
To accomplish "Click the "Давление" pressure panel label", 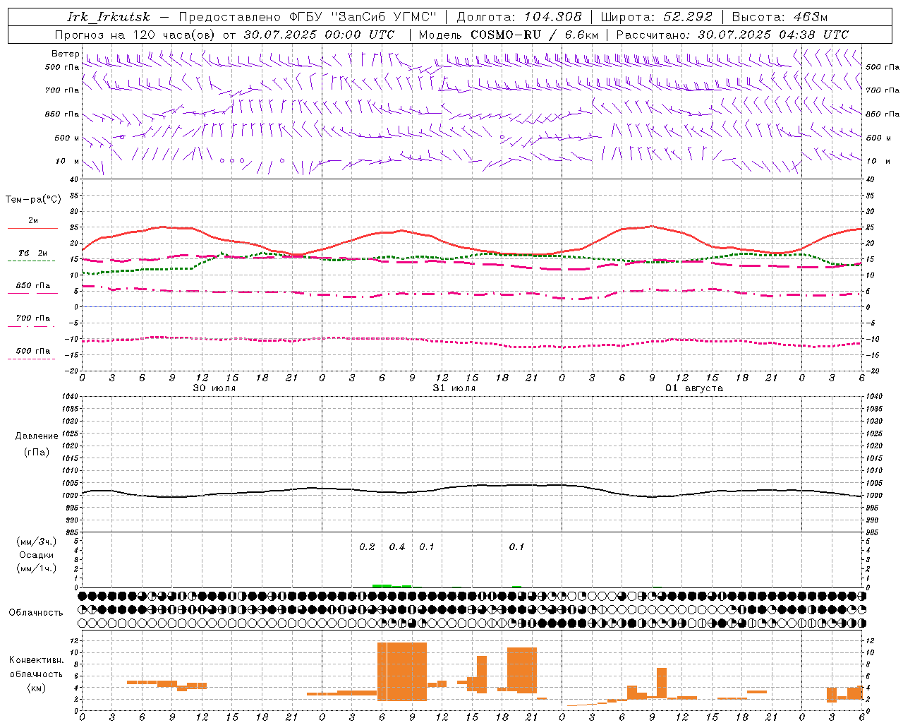I will pos(37,436).
